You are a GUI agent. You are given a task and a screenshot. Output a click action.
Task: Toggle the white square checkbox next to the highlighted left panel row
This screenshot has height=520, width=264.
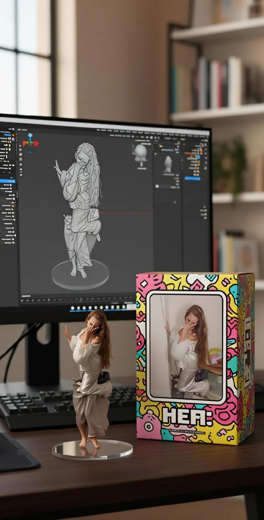click(13, 181)
